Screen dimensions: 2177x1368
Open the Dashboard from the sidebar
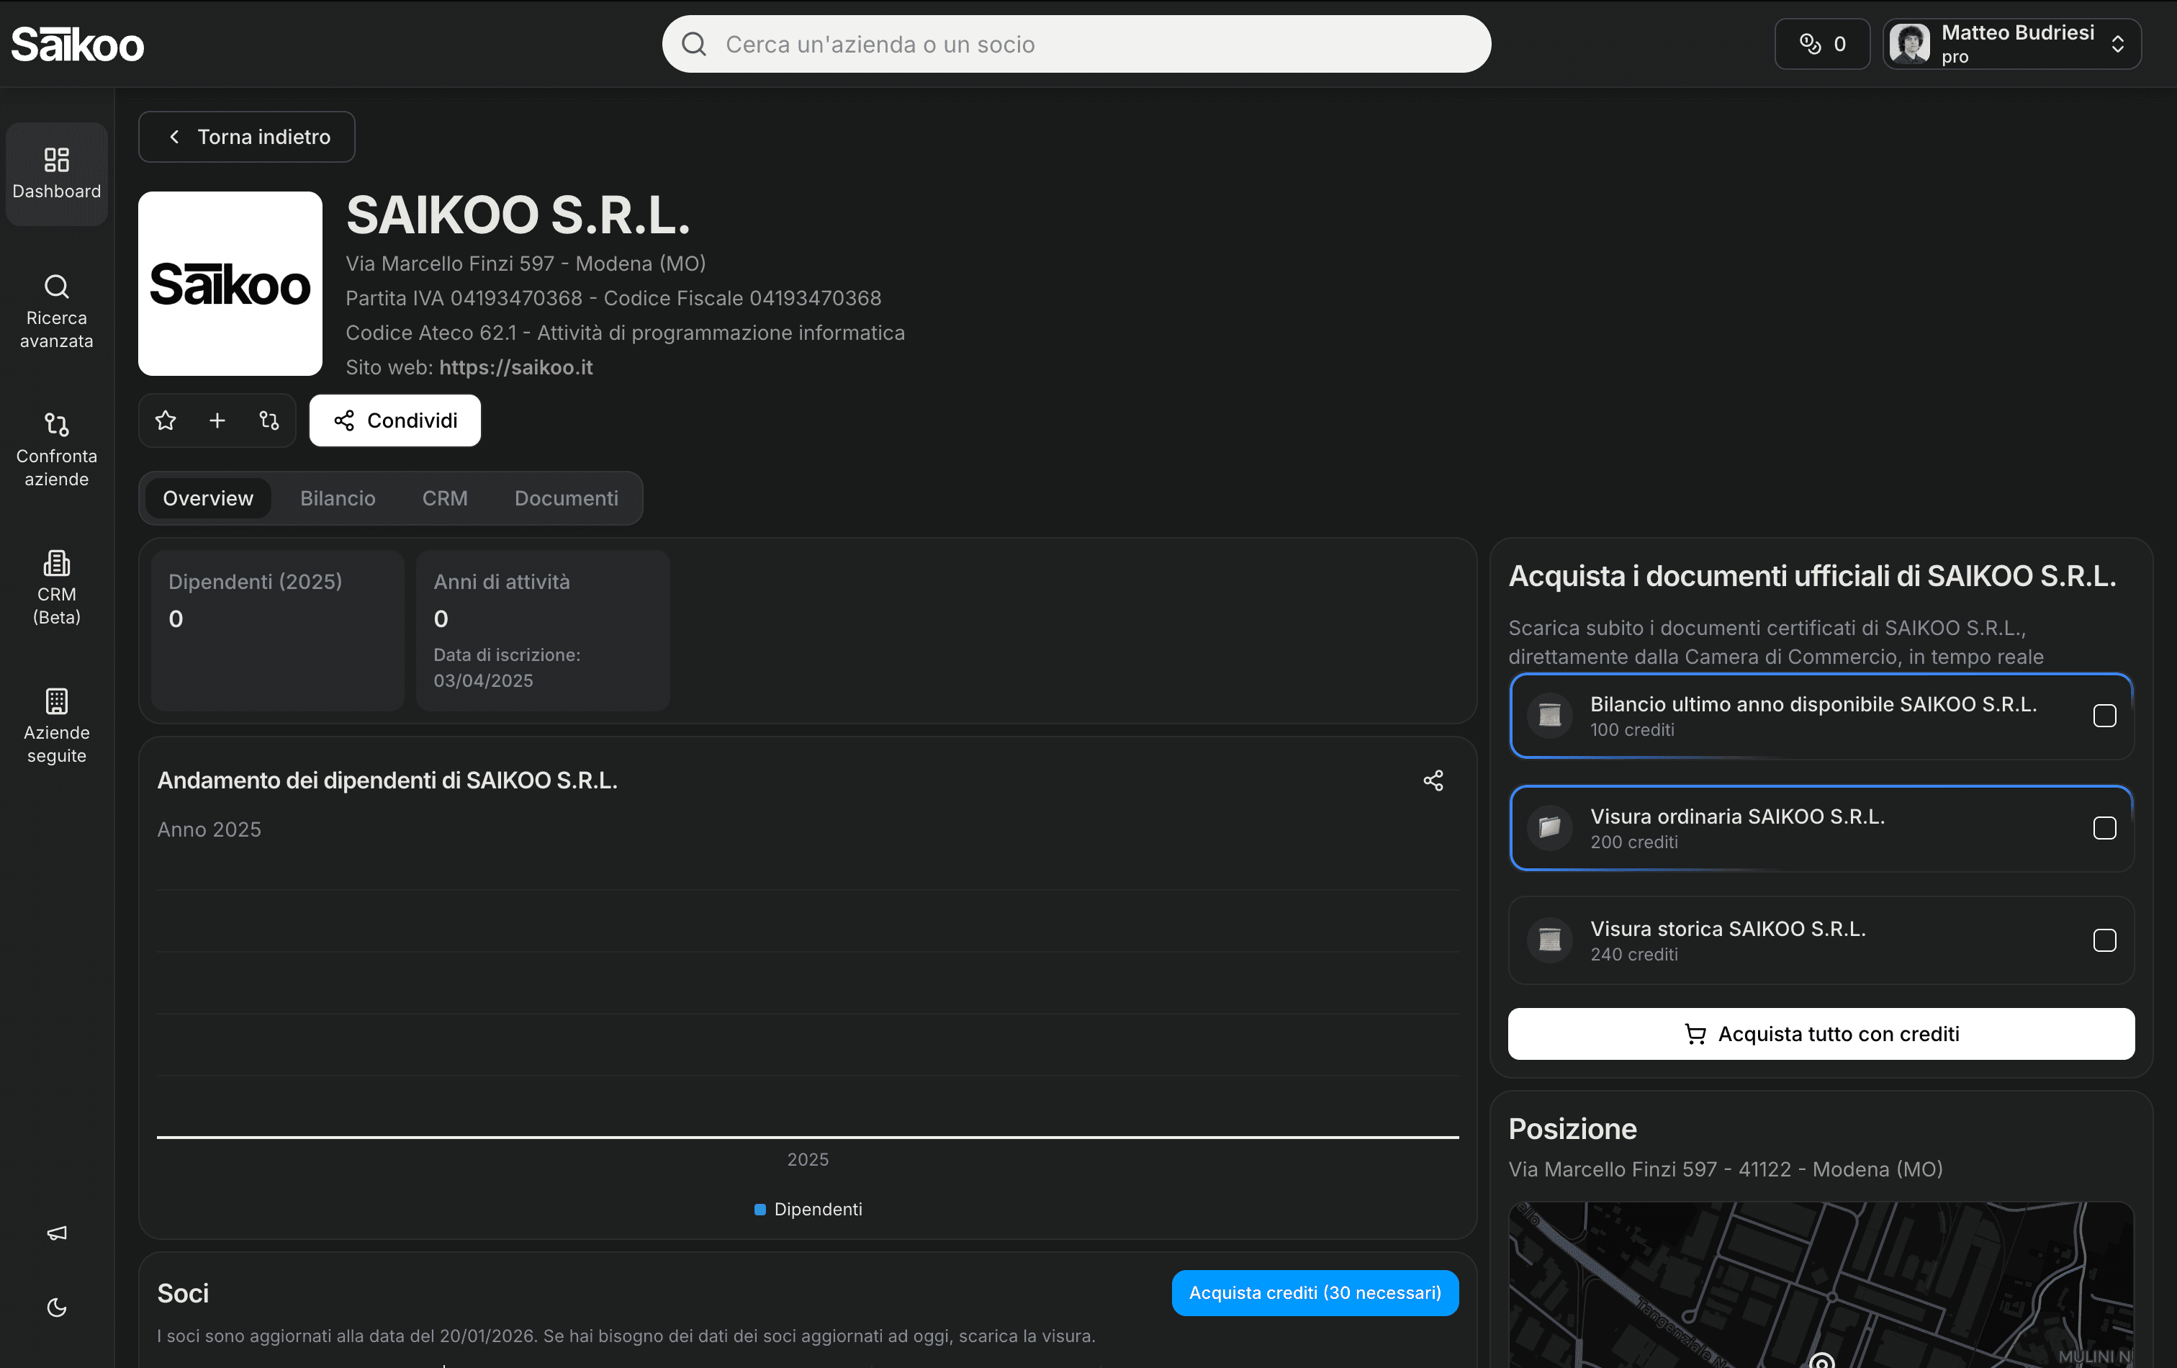[x=57, y=174]
